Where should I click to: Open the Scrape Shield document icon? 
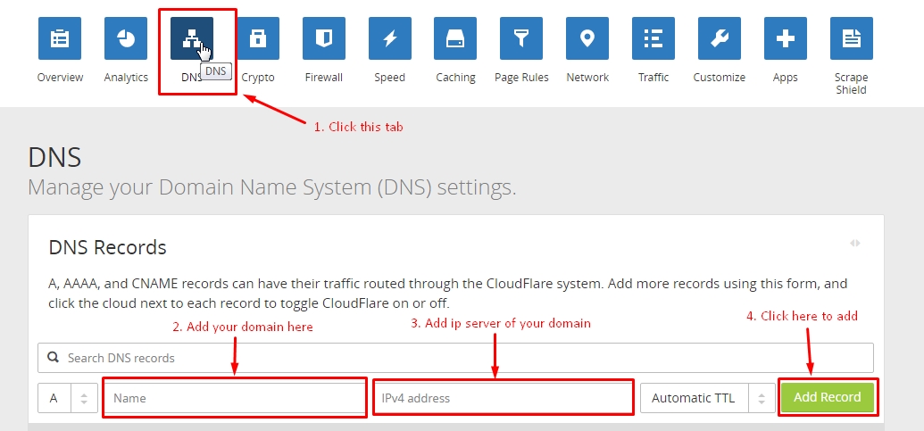tap(852, 38)
